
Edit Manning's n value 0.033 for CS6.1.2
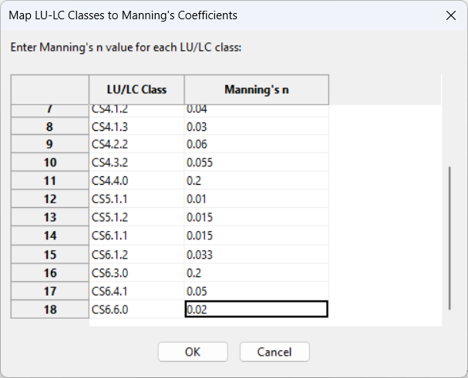tap(257, 255)
